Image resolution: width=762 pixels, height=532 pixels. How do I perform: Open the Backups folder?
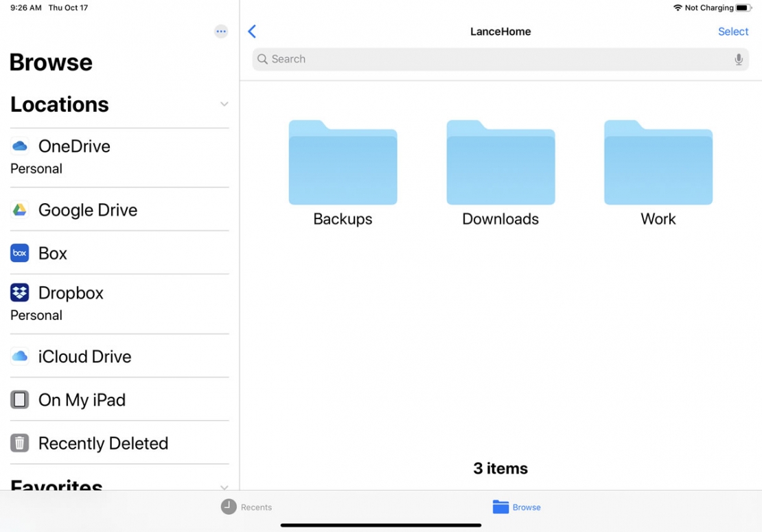343,163
